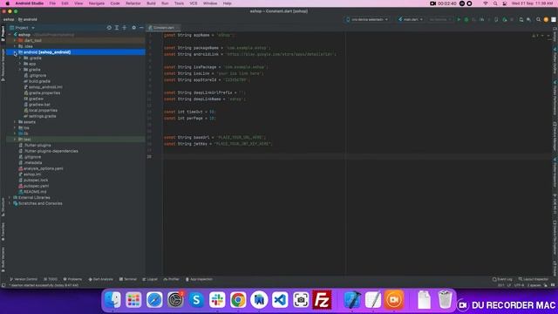The height and width of the screenshot is (314, 558).
Task: Open Xcode from the dock
Action: click(x=352, y=300)
